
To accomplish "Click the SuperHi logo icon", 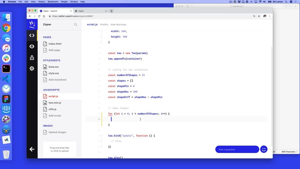I will pyautogui.click(x=32, y=24).
